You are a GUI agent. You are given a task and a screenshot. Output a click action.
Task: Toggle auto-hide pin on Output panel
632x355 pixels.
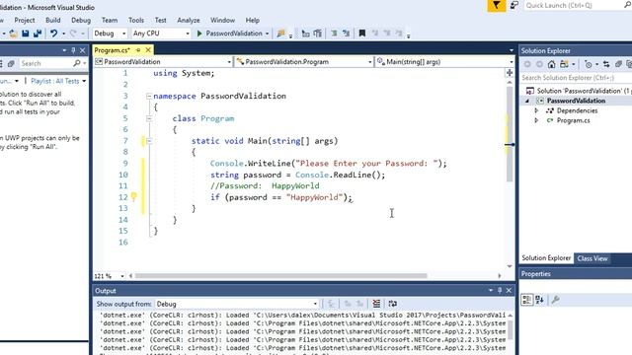tap(500, 290)
